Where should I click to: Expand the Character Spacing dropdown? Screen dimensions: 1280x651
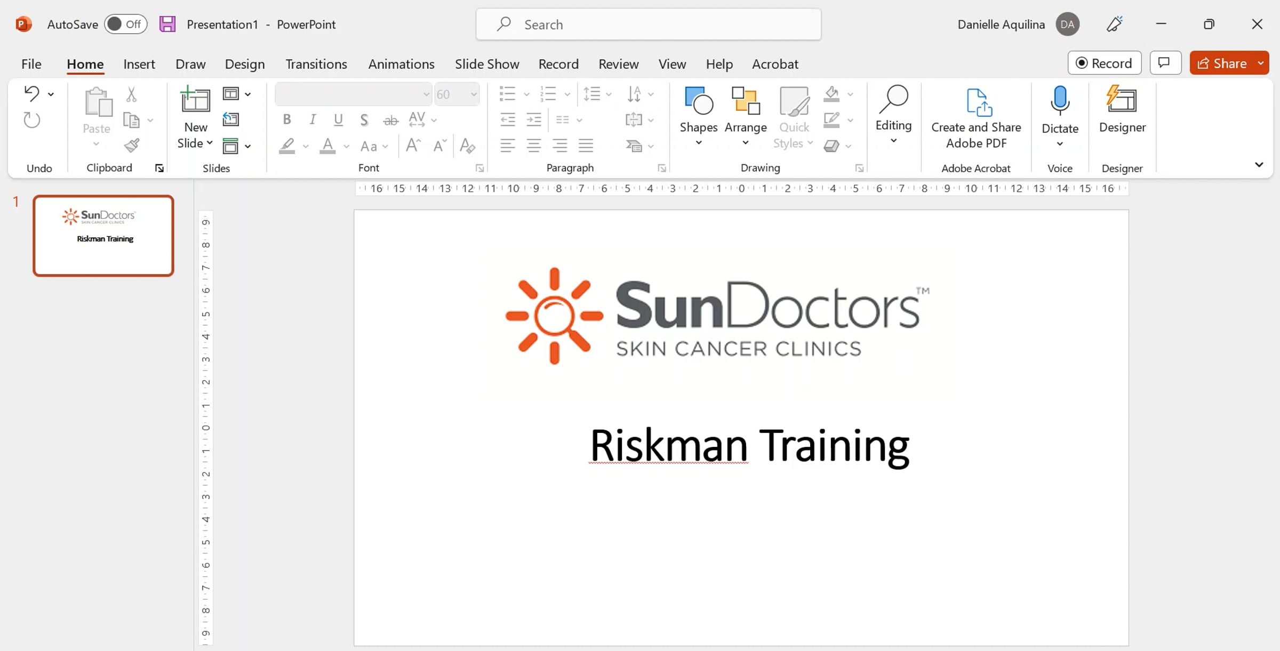point(434,120)
